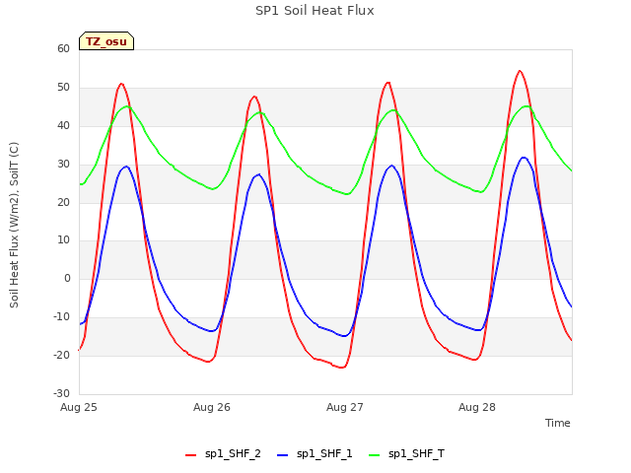Screen dimensions: 631x473
Task: Click the green curve's peak on Aug 25
Action: [127, 106]
